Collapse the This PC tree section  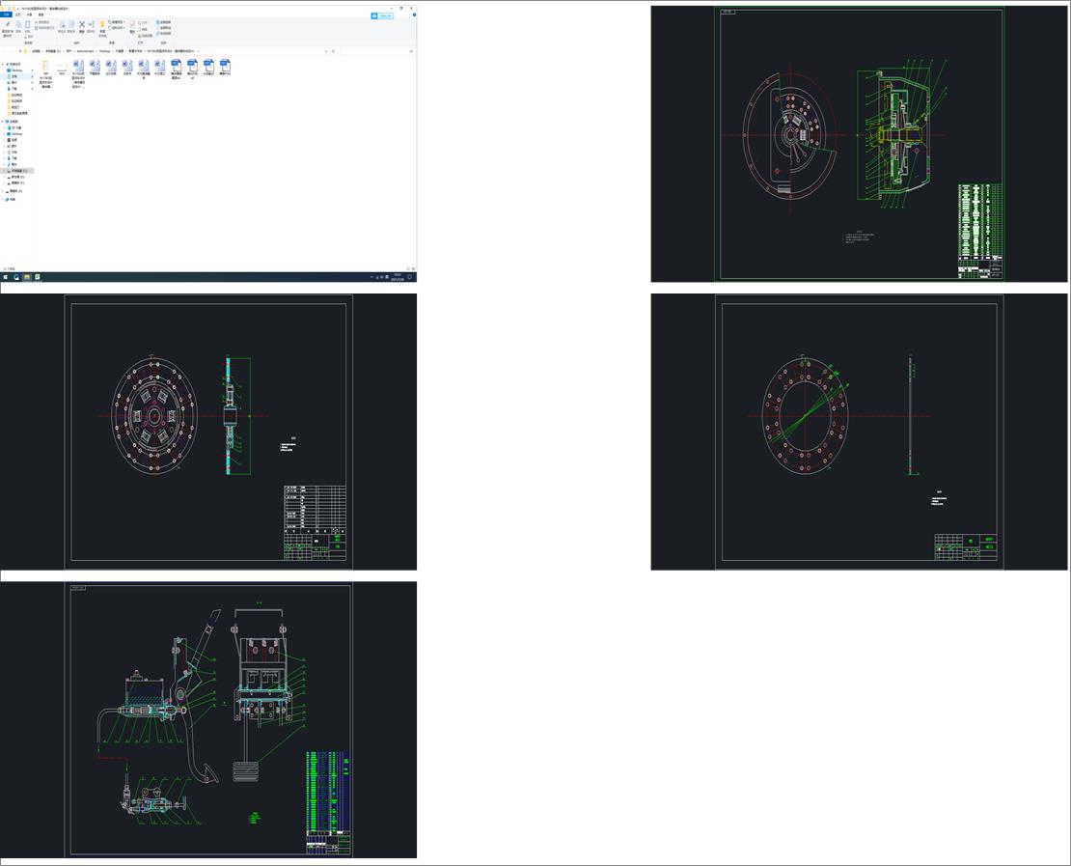click(x=3, y=122)
